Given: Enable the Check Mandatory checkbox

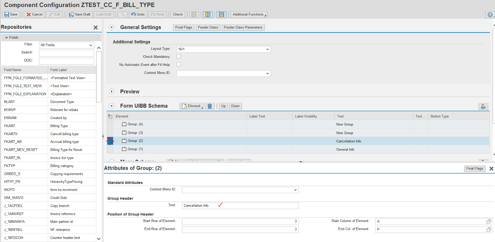Looking at the screenshot, I should pyautogui.click(x=179, y=57).
